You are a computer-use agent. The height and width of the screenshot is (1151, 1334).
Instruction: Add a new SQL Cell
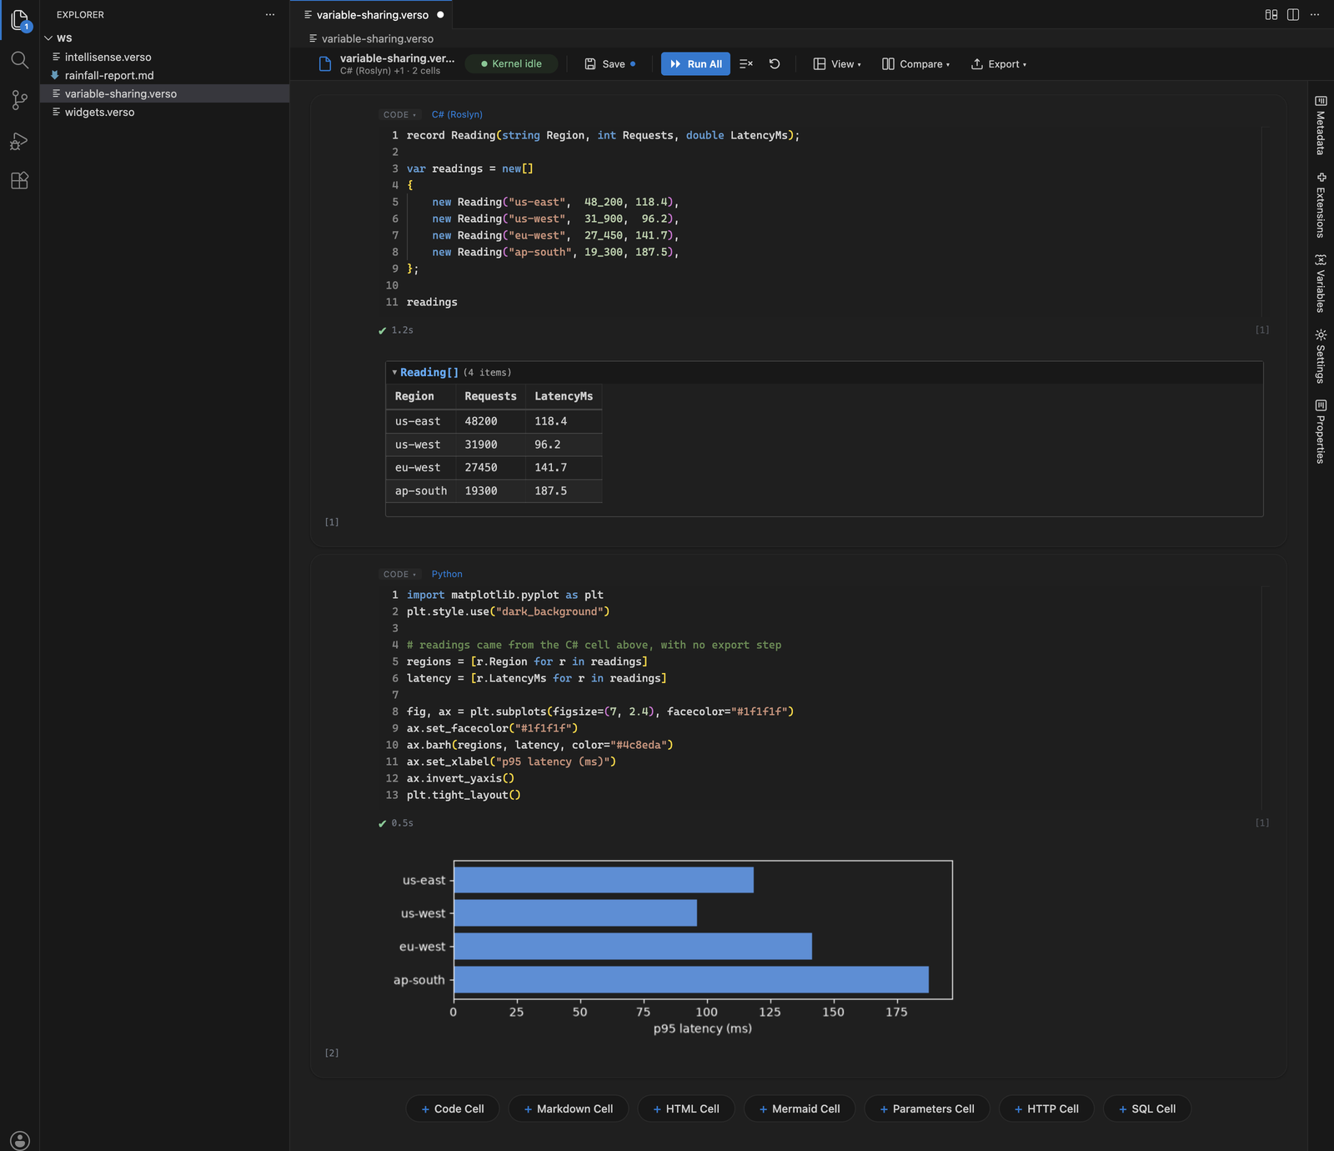point(1147,1109)
